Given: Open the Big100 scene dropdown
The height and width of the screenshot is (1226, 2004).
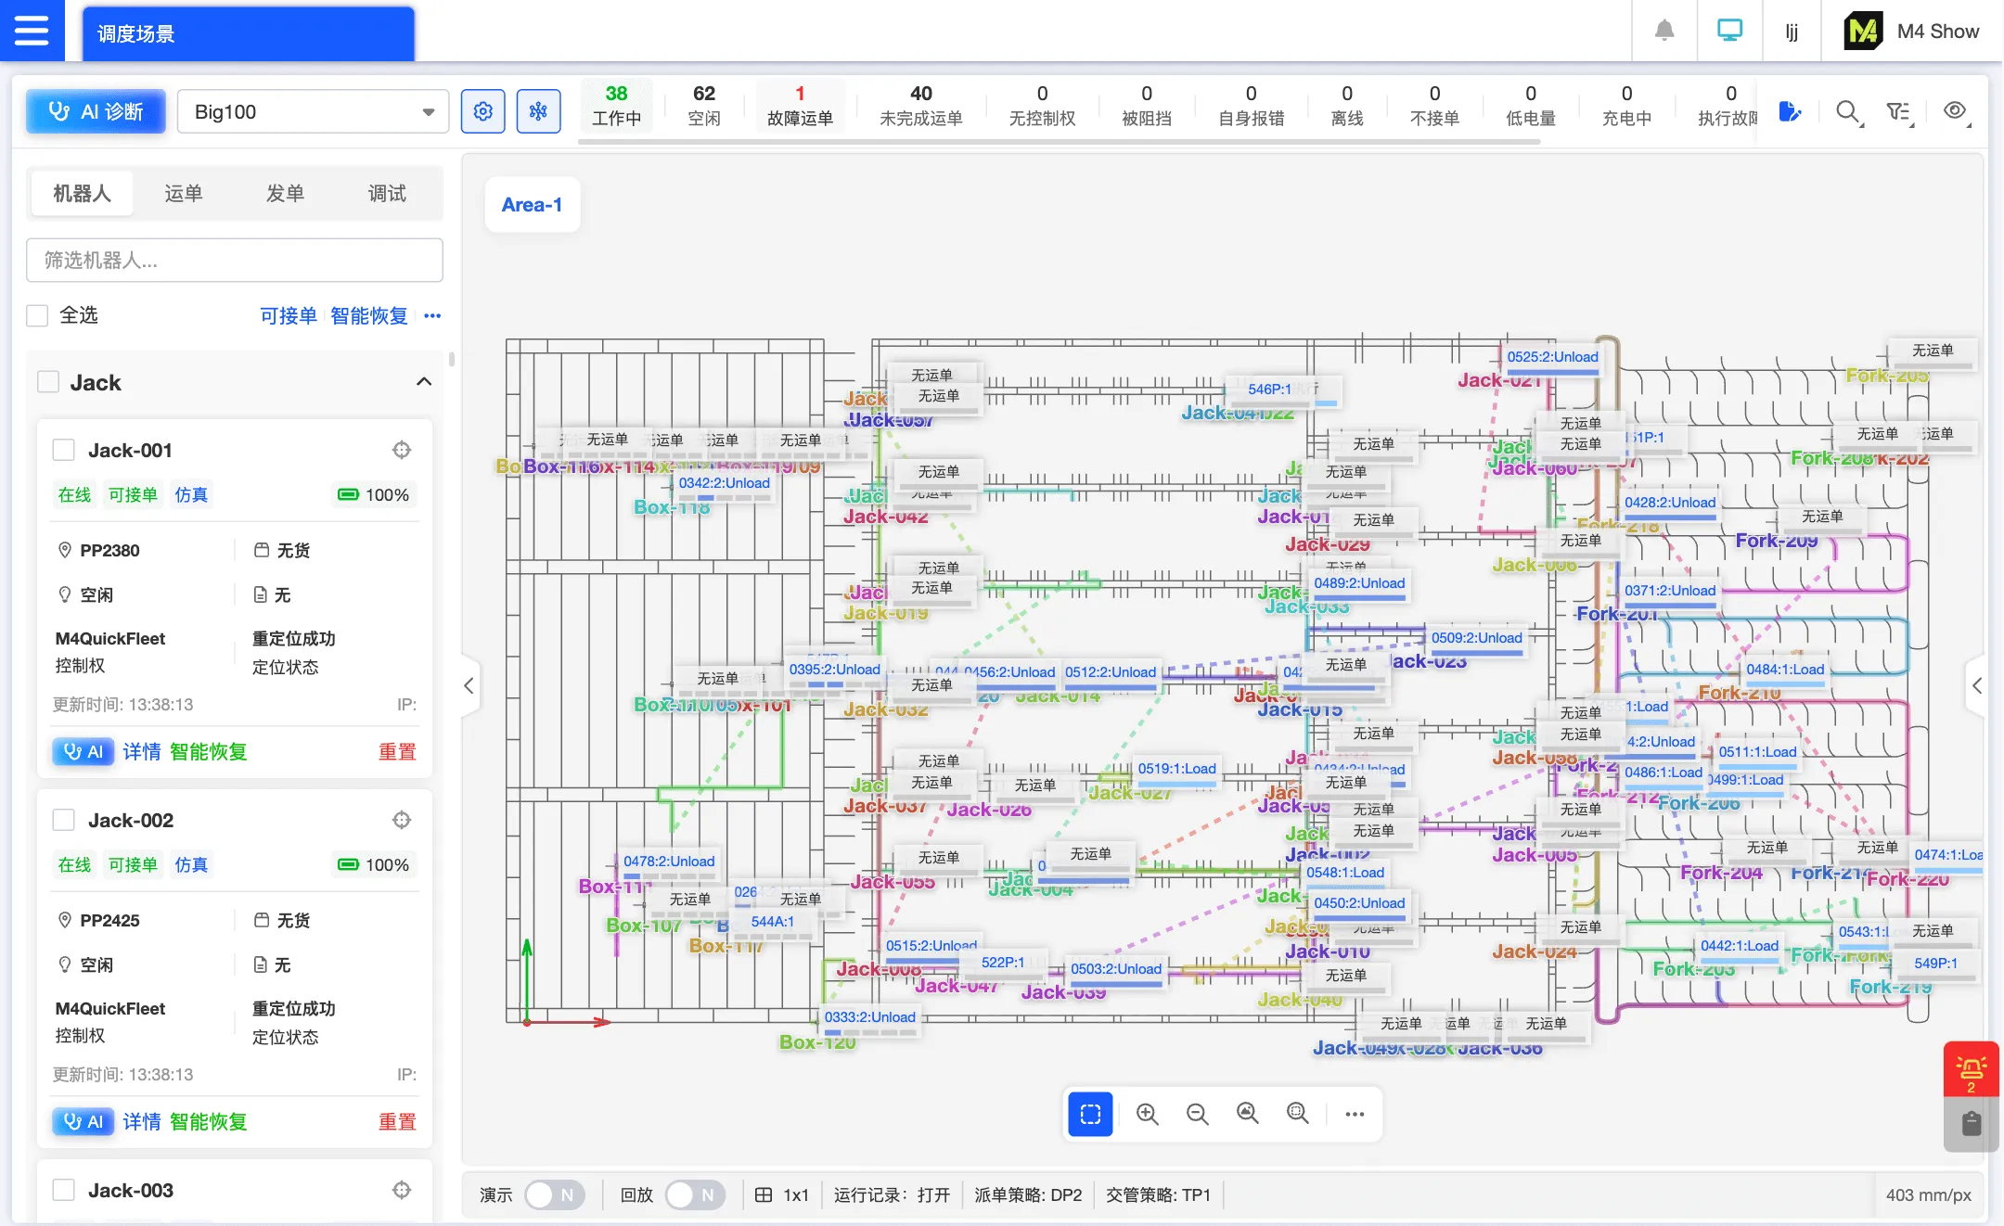Looking at the screenshot, I should (313, 111).
